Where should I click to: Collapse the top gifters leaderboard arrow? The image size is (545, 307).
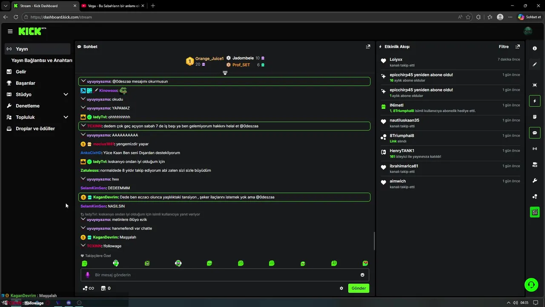click(x=225, y=73)
